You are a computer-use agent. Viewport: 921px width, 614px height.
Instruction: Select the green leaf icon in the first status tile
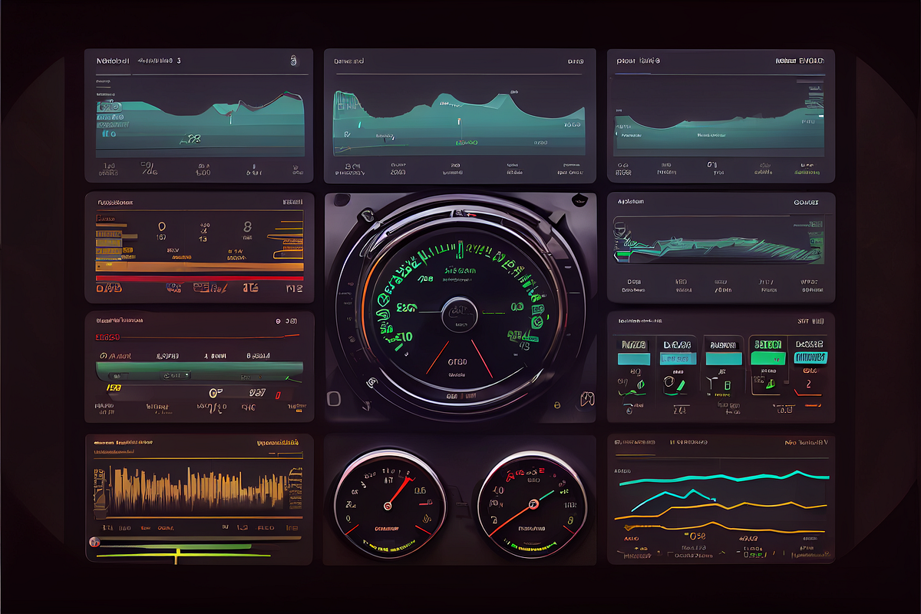click(x=641, y=384)
